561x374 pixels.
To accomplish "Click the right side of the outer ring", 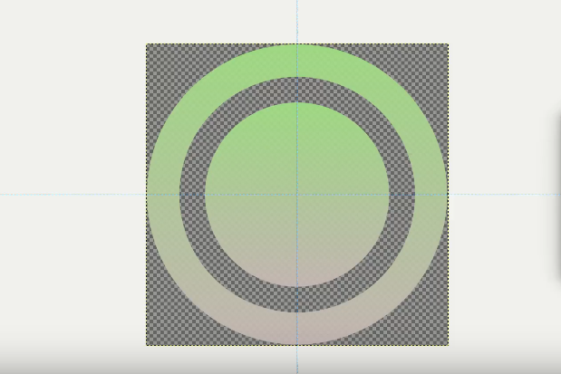I will [x=431, y=195].
